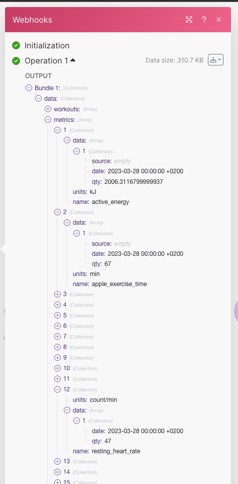Expand metrics item 10 collection

coord(57,368)
